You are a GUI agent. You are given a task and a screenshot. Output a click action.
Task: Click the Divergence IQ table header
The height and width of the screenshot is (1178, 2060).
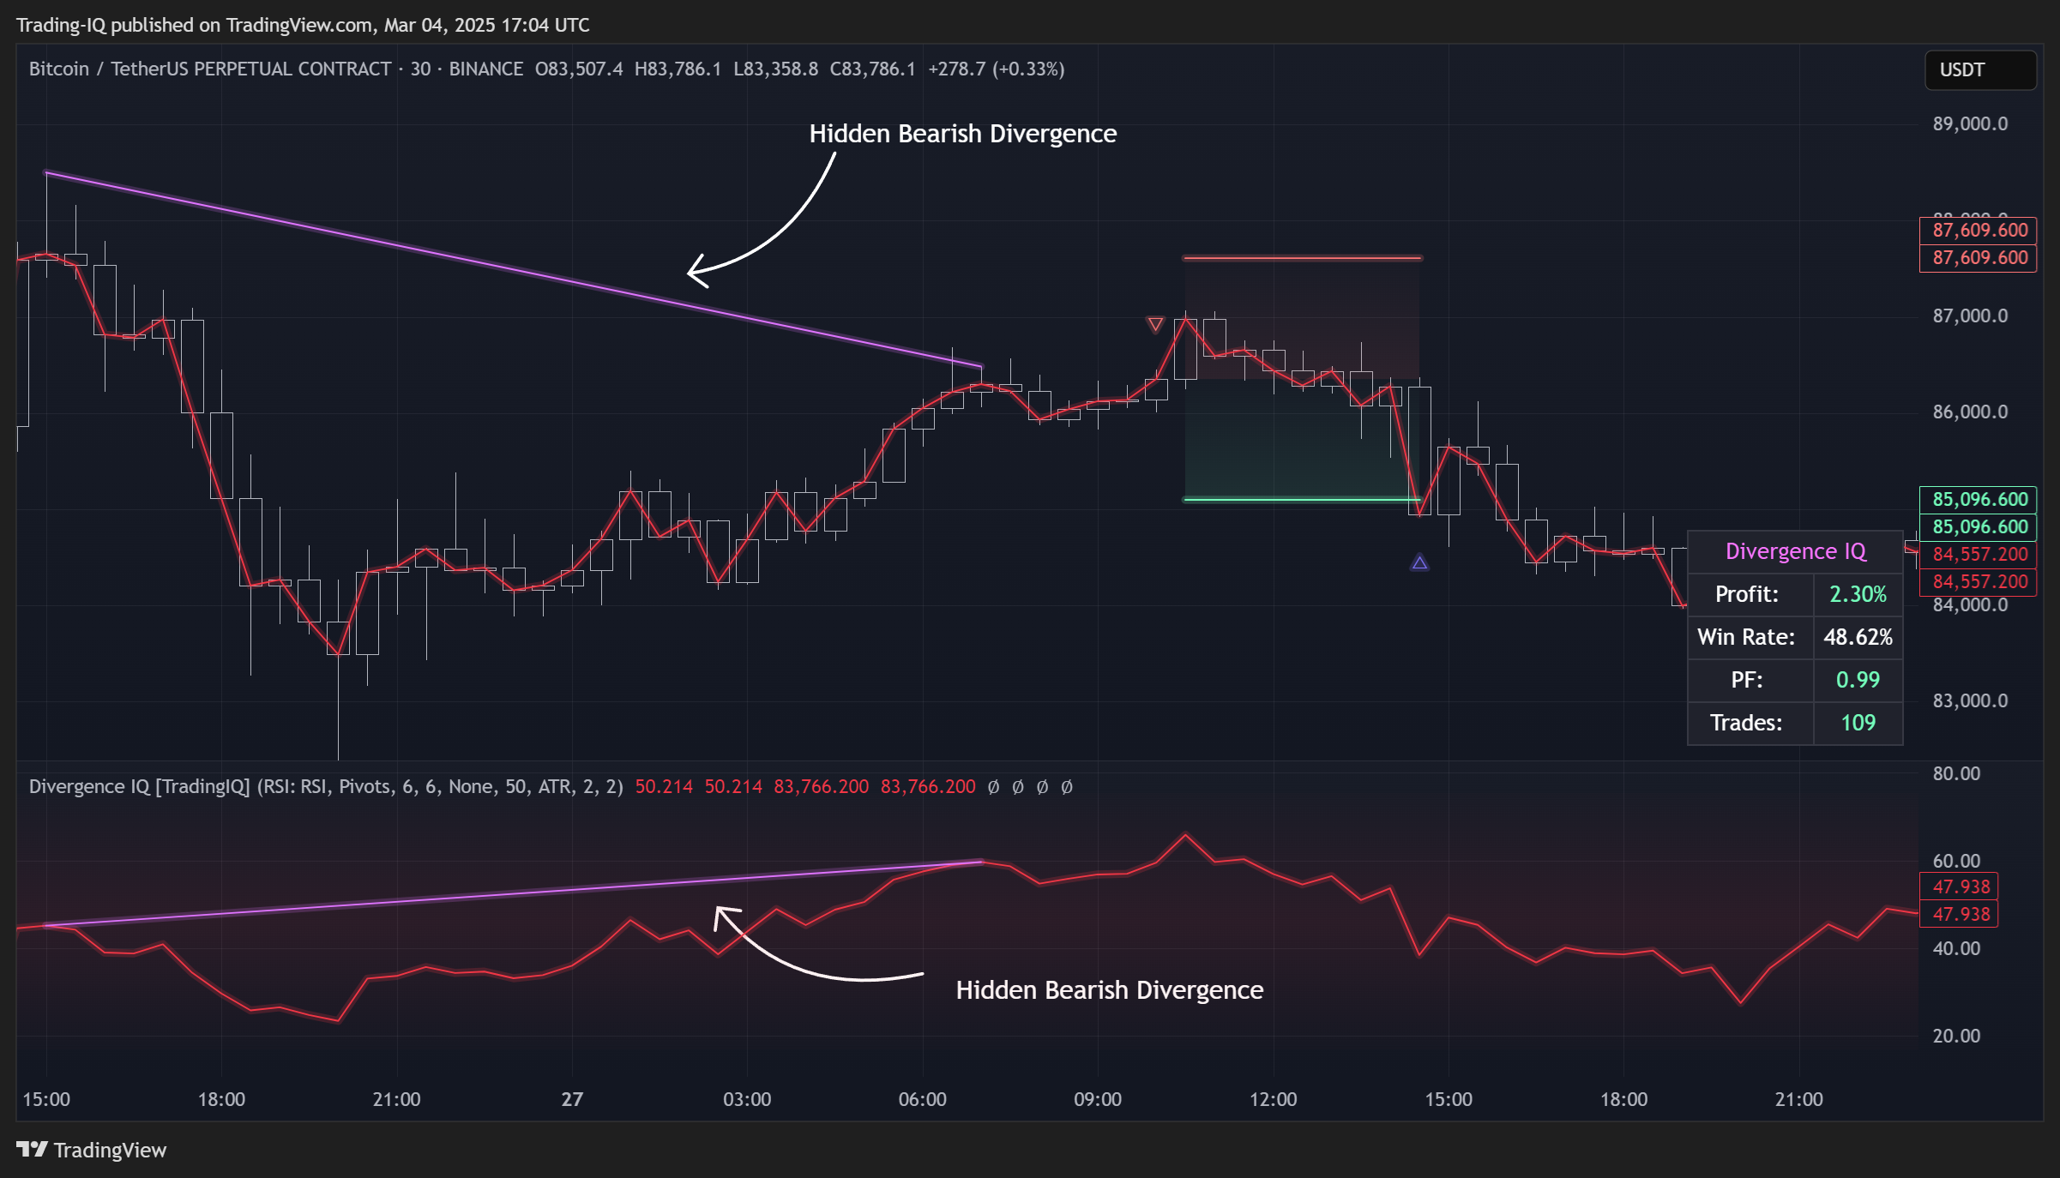click(1795, 551)
